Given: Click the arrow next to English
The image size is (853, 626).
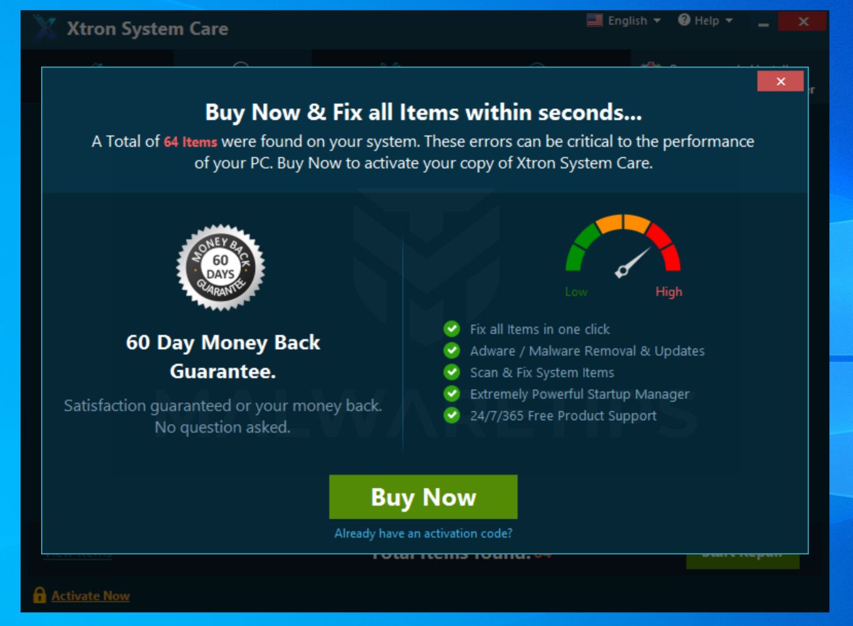Looking at the screenshot, I should pyautogui.click(x=657, y=21).
